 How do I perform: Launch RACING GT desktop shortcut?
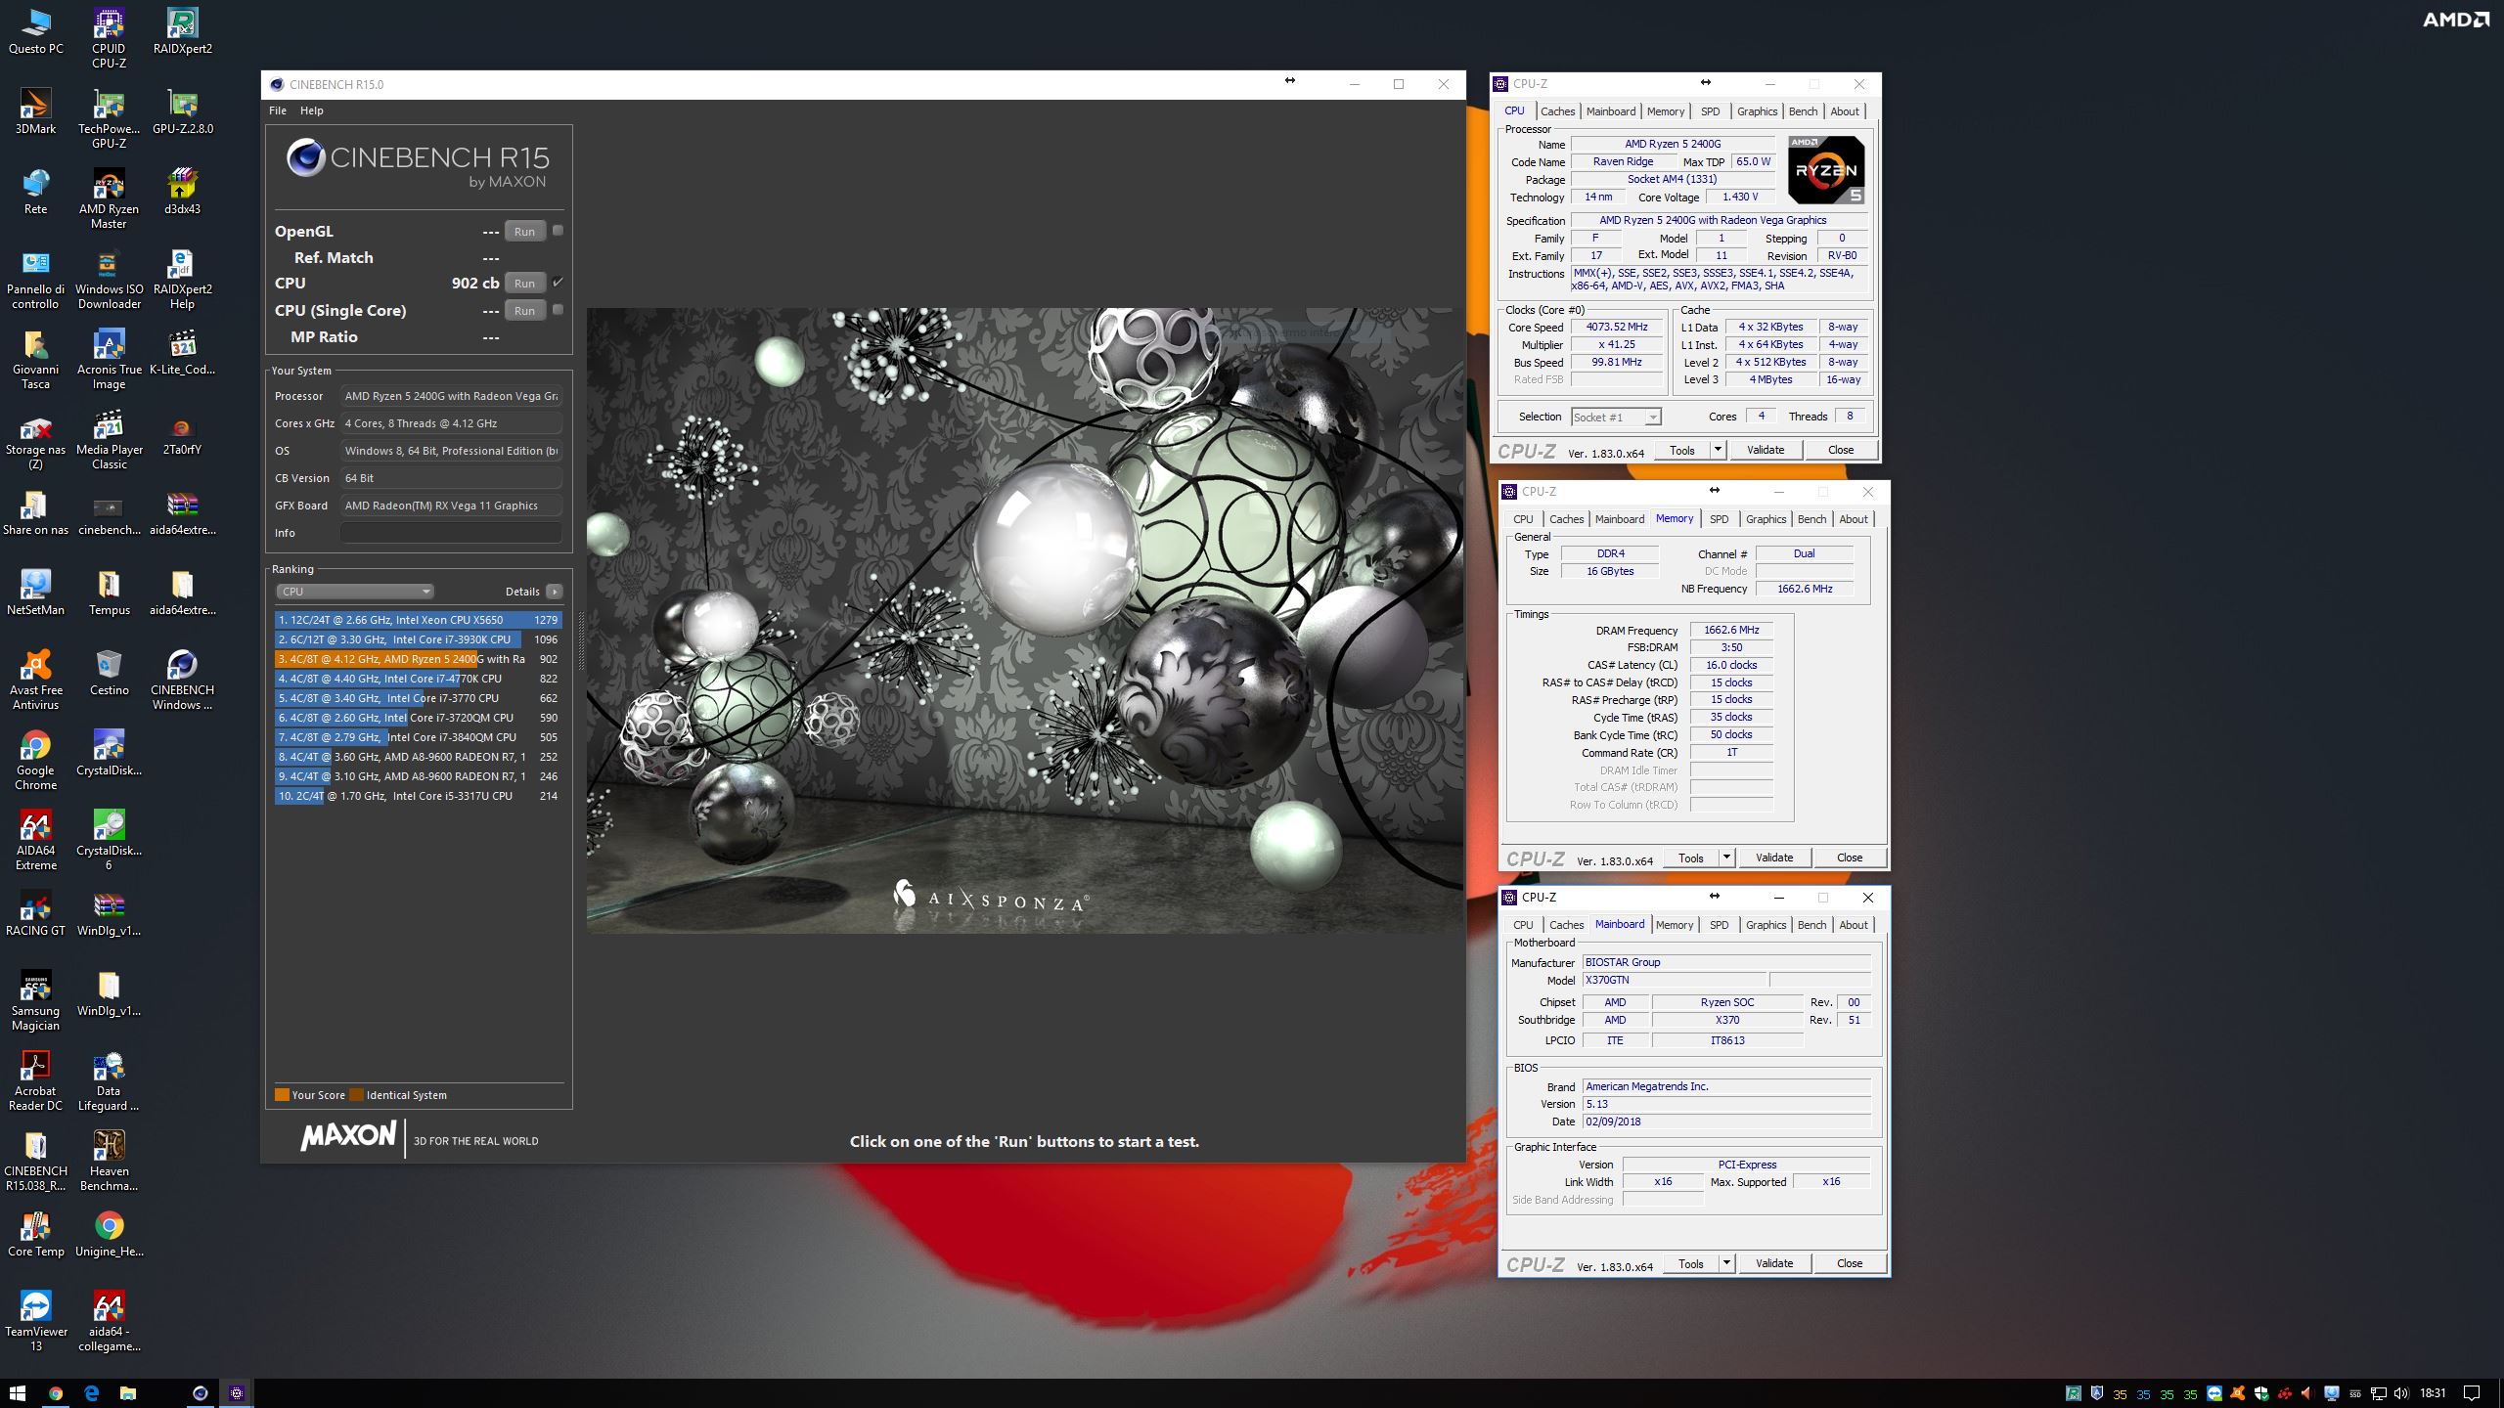35,912
